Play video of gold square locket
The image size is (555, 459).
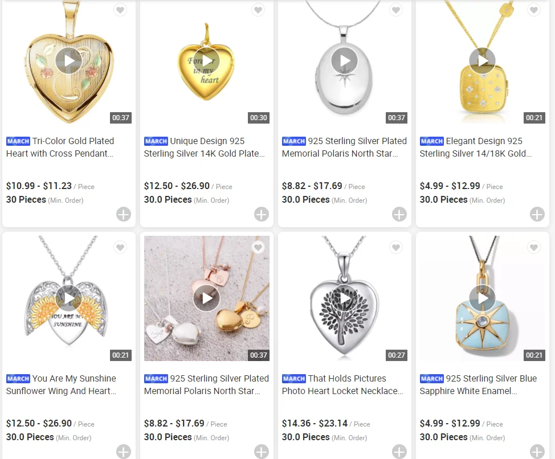483,61
